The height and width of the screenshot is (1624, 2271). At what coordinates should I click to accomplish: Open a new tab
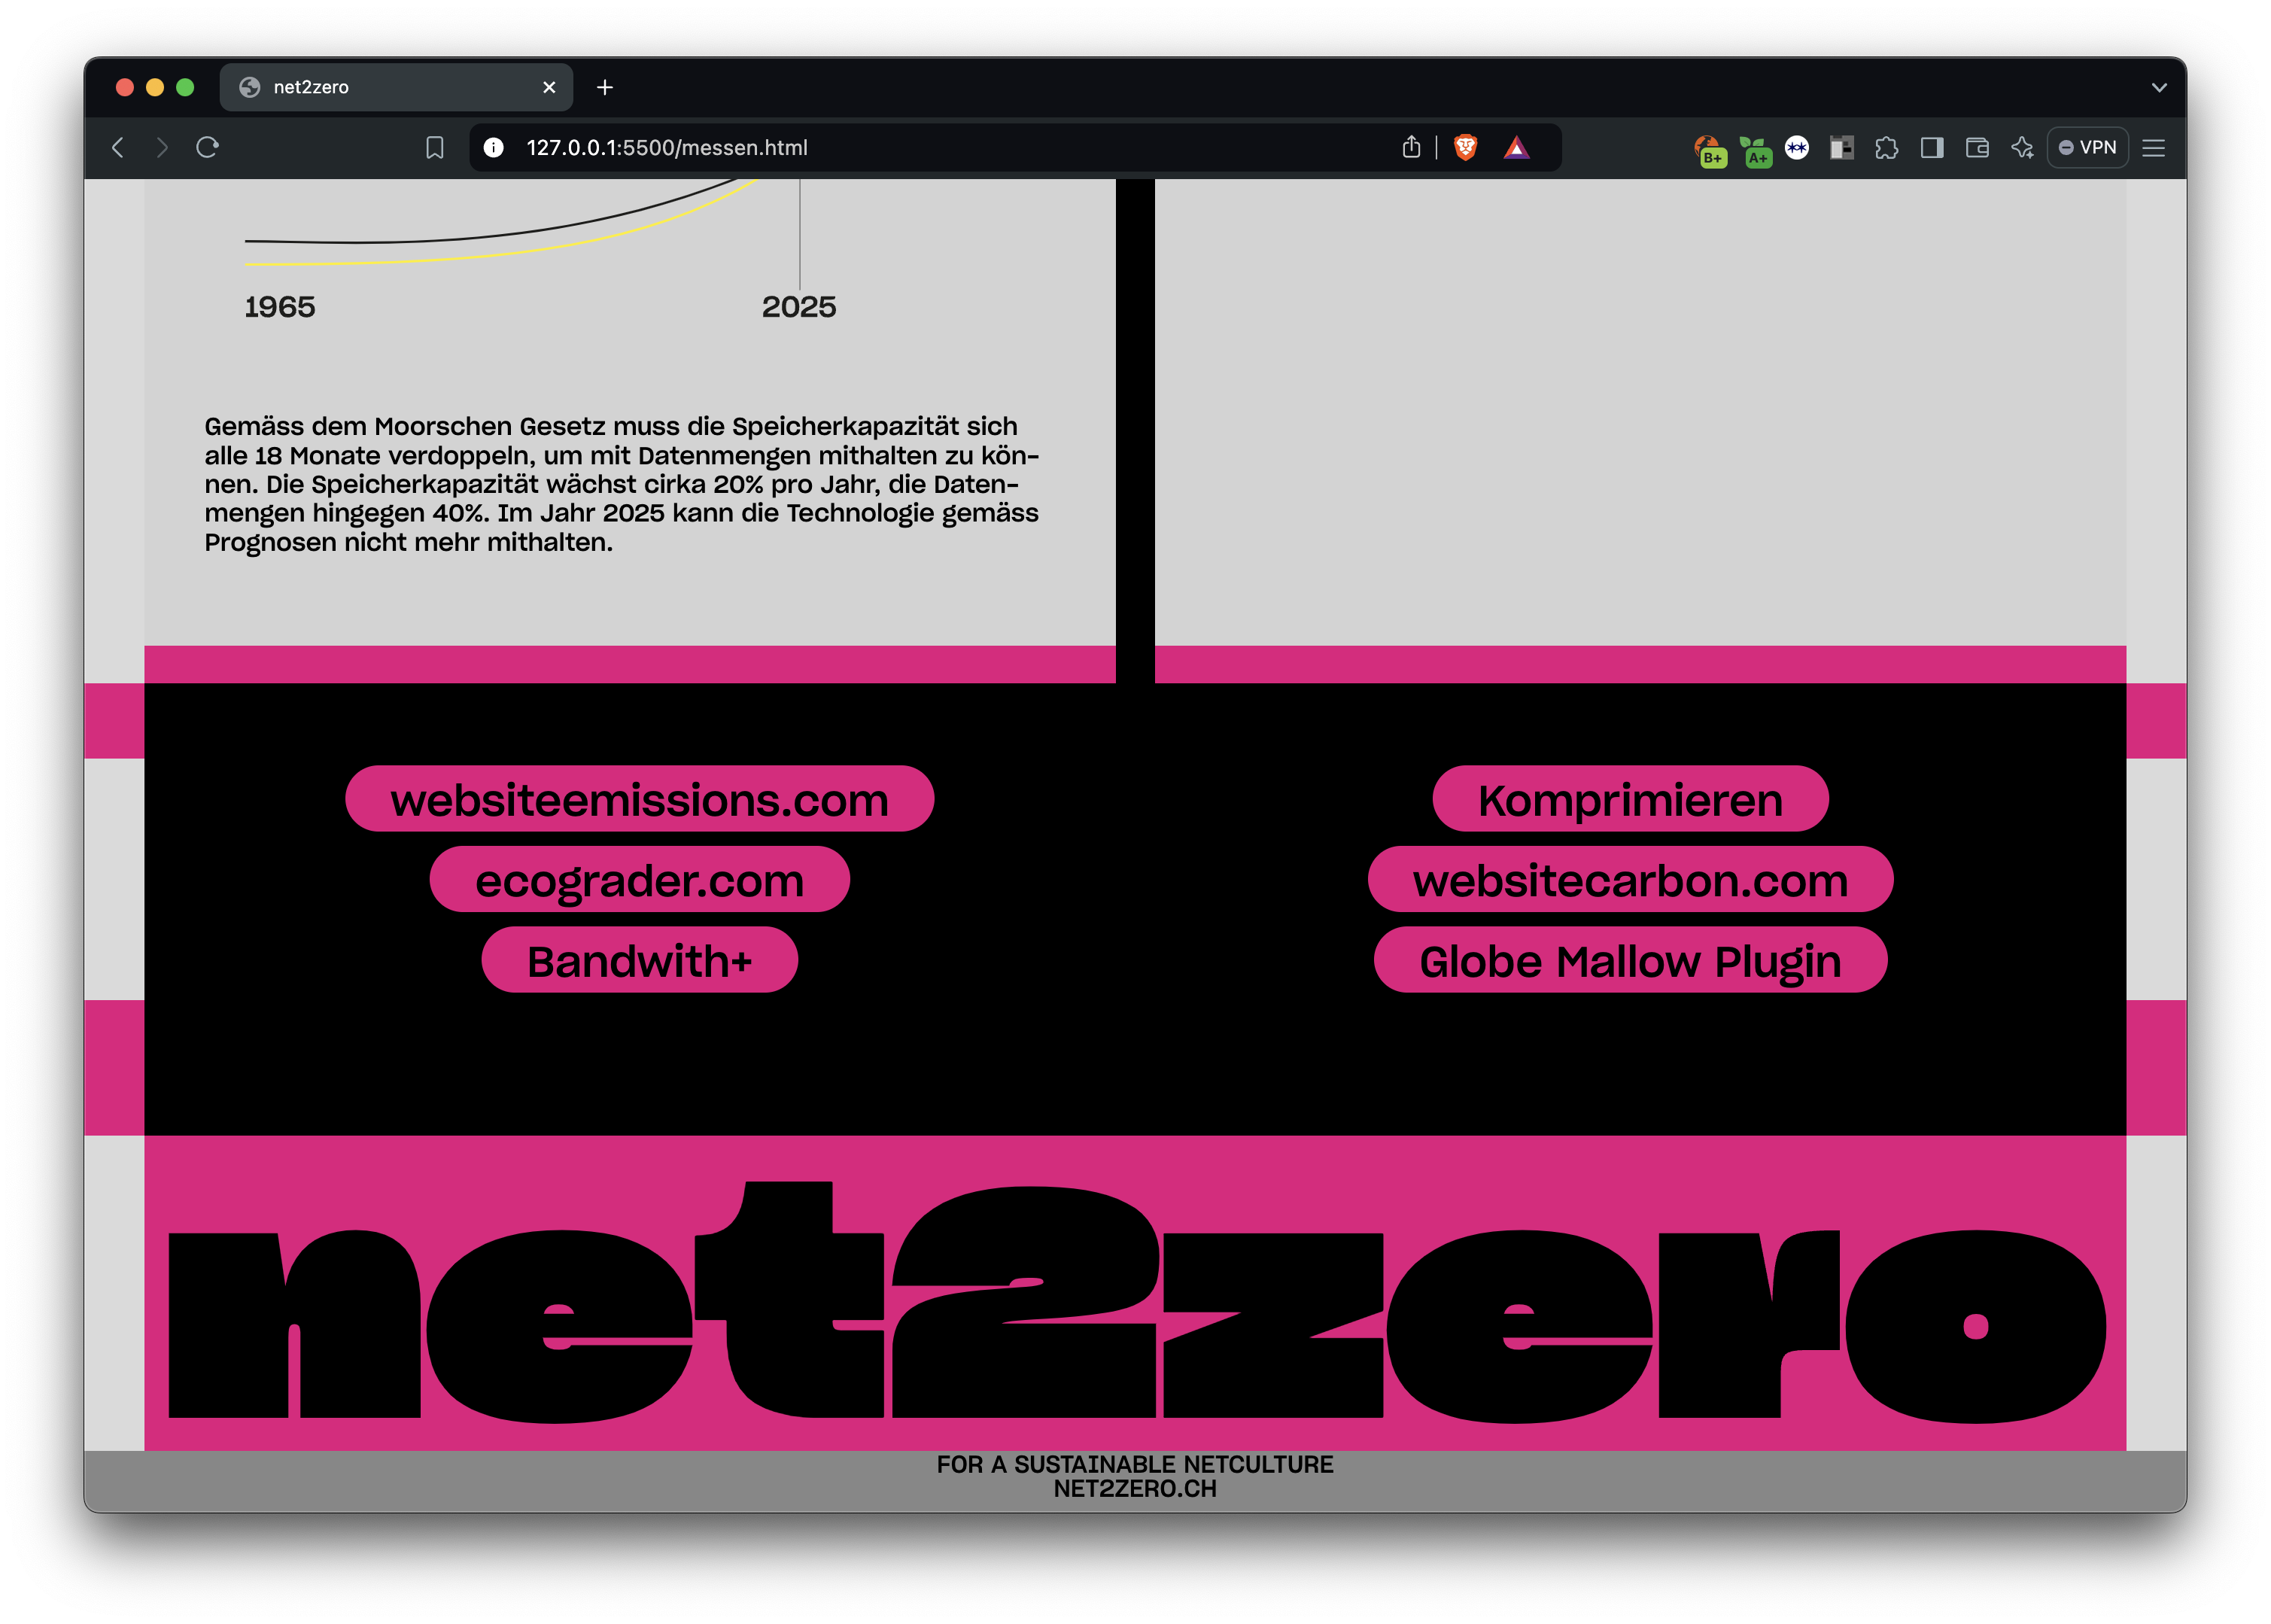pyautogui.click(x=605, y=88)
